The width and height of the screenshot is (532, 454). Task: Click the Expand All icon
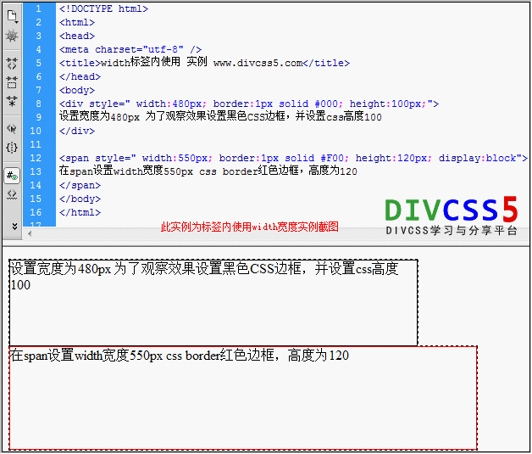point(12,101)
